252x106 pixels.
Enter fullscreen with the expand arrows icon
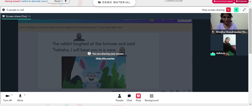pyautogui.click(x=244, y=10)
